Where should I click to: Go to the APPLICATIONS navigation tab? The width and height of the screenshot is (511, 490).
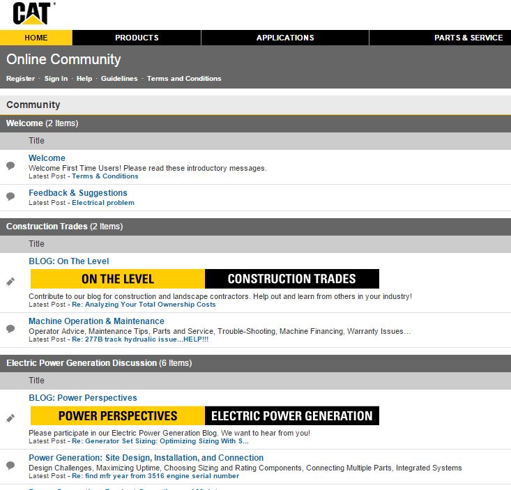tap(285, 38)
